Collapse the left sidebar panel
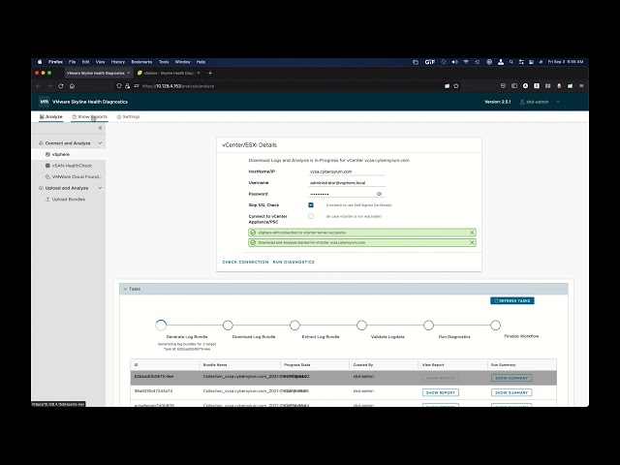Screen dimensions: 620x465 click(x=100, y=128)
